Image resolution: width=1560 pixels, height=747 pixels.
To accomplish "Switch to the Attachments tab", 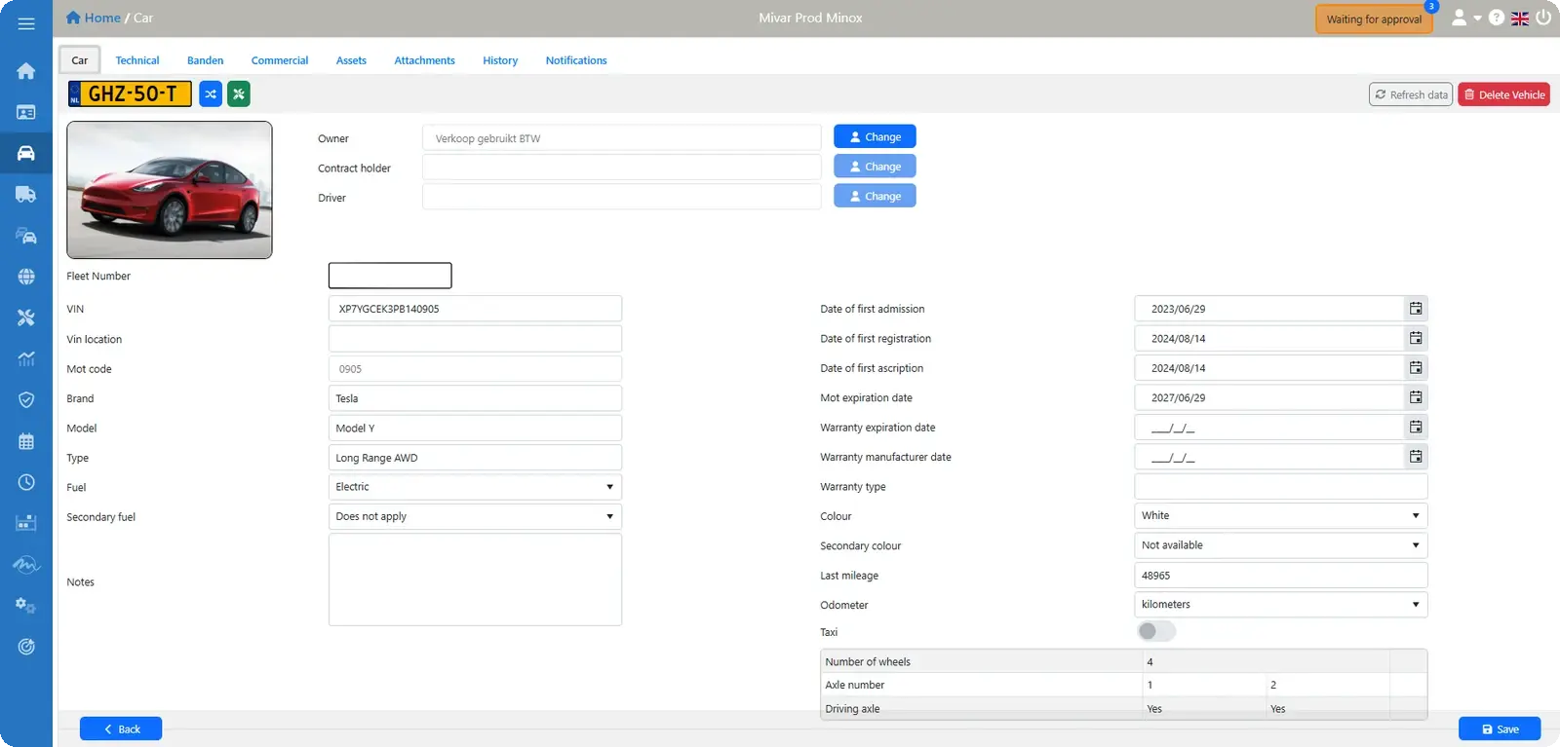I will click(x=424, y=60).
